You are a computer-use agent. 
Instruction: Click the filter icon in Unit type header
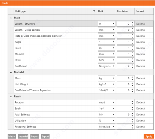(x=94, y=11)
